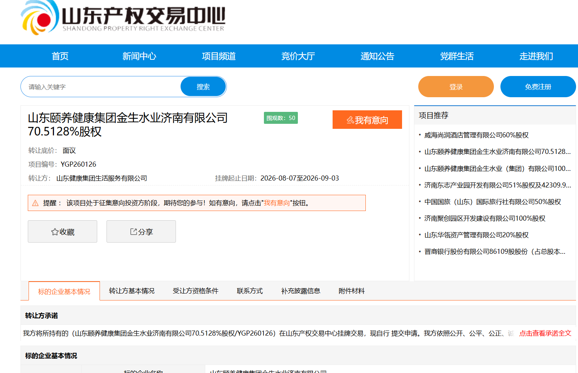
Task: Click the 收藏 button
Action: 63,231
